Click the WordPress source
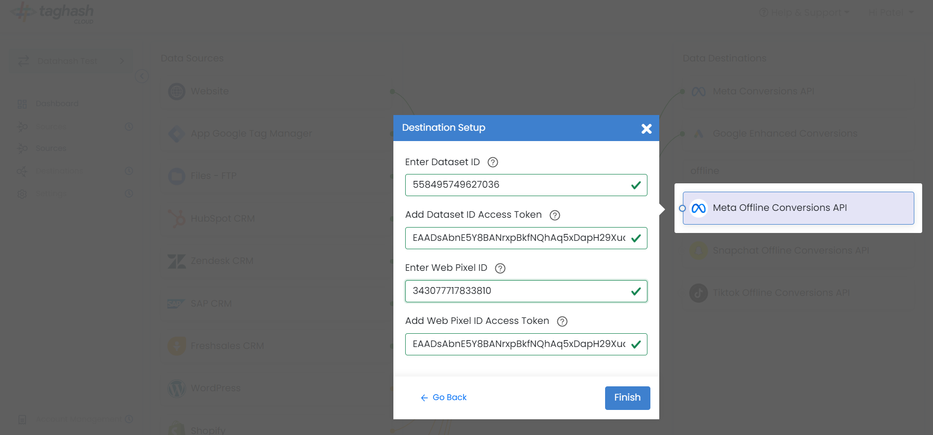Image resolution: width=933 pixels, height=435 pixels. [277, 388]
